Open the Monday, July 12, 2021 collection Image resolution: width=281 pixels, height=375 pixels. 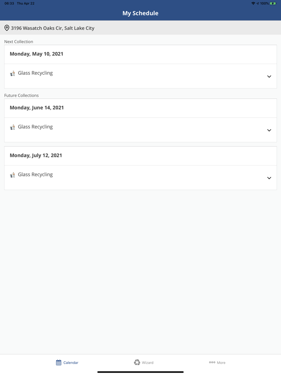tap(36, 155)
